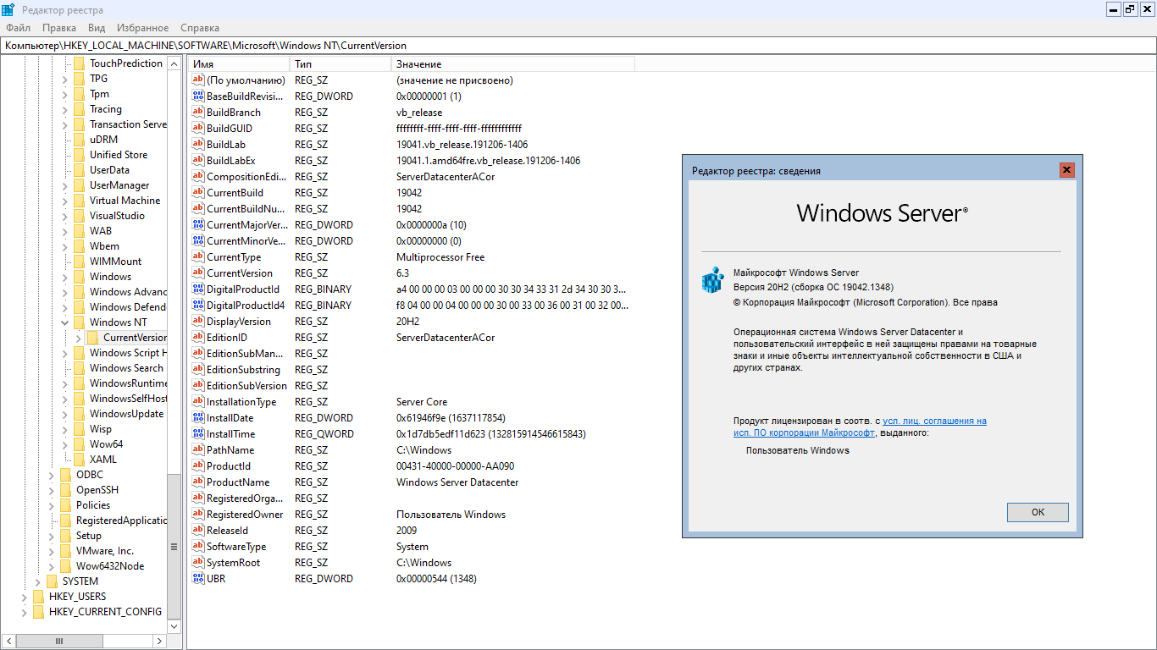This screenshot has height=650, width=1157.
Task: Click the SystemRoot string icon
Action: (198, 563)
